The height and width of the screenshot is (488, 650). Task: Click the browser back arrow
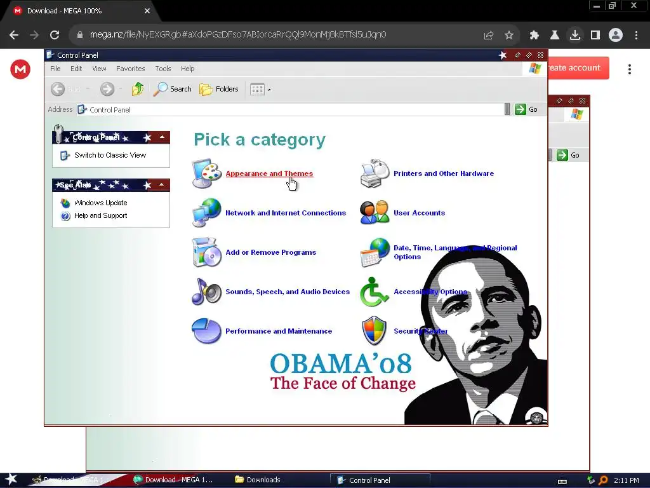(14, 35)
